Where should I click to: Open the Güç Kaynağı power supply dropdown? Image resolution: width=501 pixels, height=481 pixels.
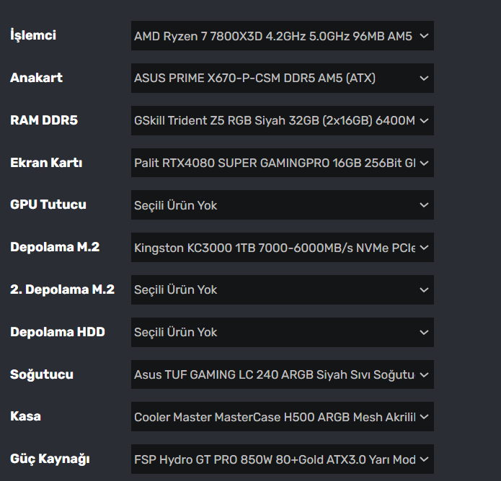pos(282,459)
